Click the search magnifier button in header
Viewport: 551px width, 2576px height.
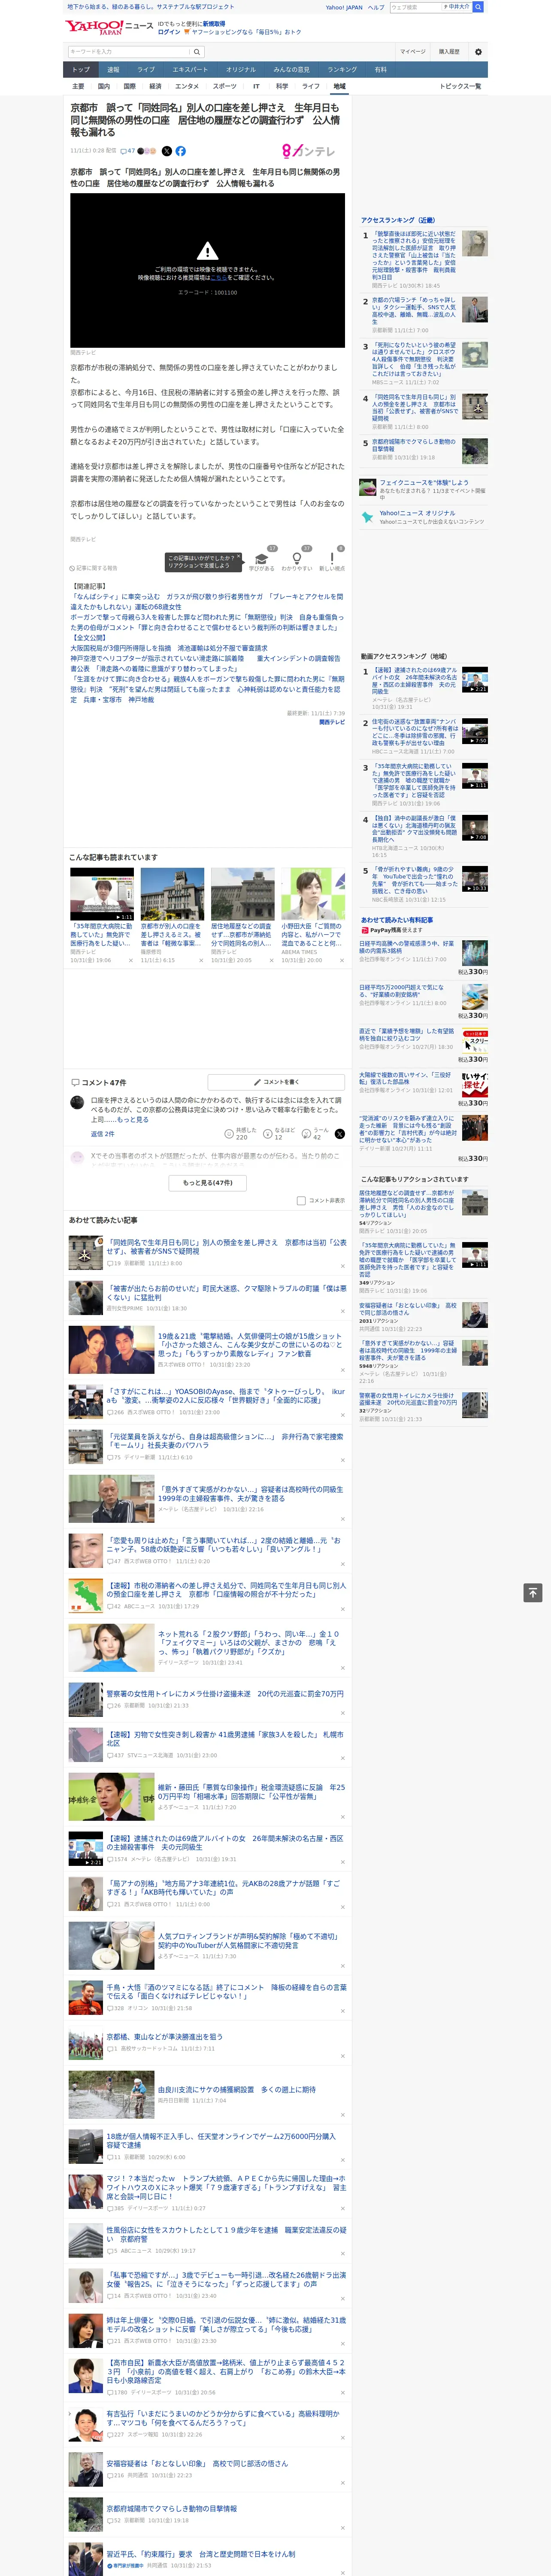[x=197, y=52]
